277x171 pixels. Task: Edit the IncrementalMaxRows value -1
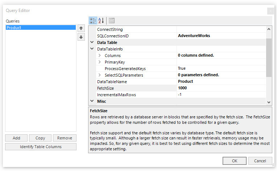pos(222,94)
